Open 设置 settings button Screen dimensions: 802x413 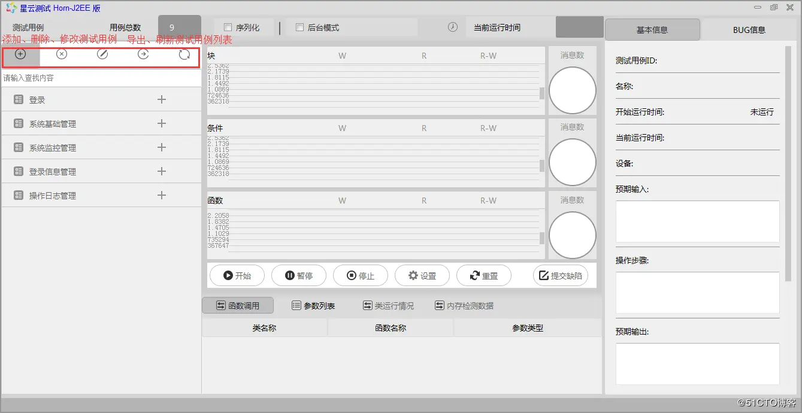[422, 275]
